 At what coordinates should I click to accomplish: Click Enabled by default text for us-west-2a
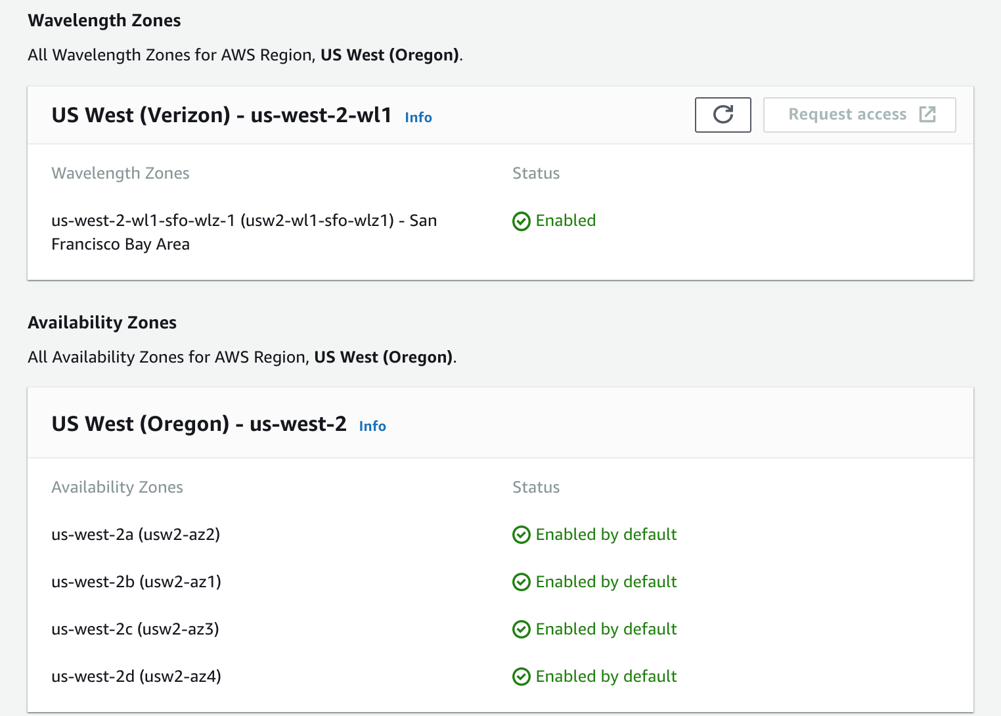[606, 535]
